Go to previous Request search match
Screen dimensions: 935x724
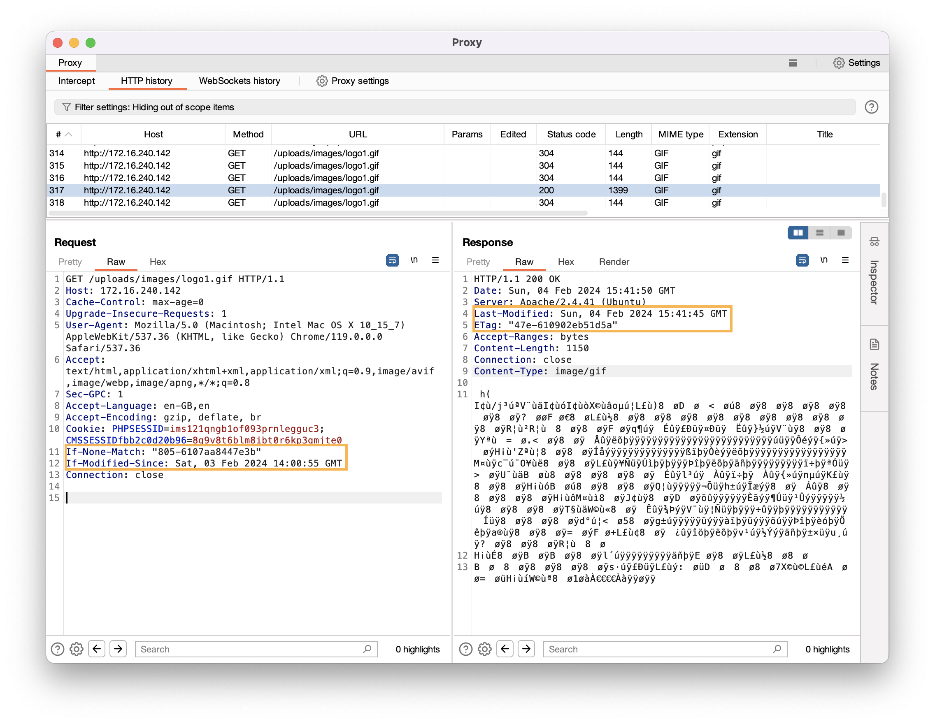tap(97, 650)
